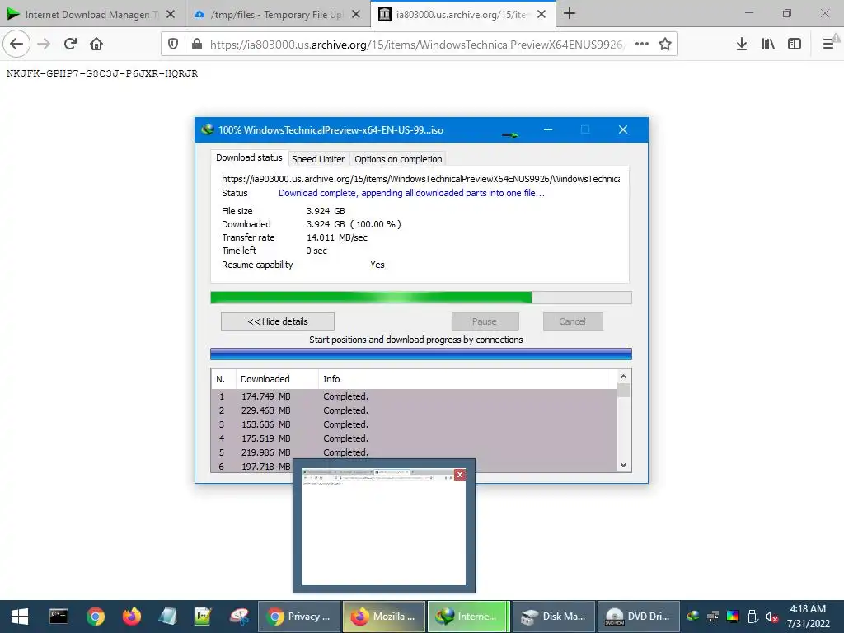Select connection row 4 with 175.519 MB
Viewport: 844px width, 633px height.
point(414,438)
